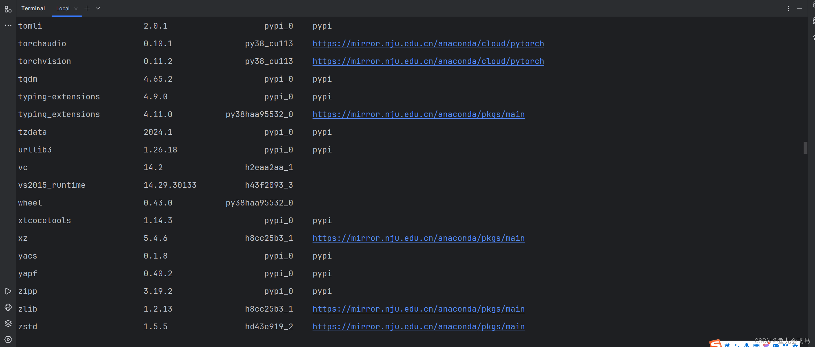Open the Services tool window icon

tap(8, 339)
